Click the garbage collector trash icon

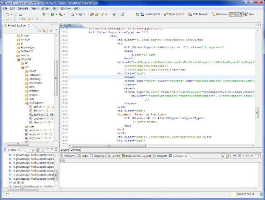[x=261, y=194]
